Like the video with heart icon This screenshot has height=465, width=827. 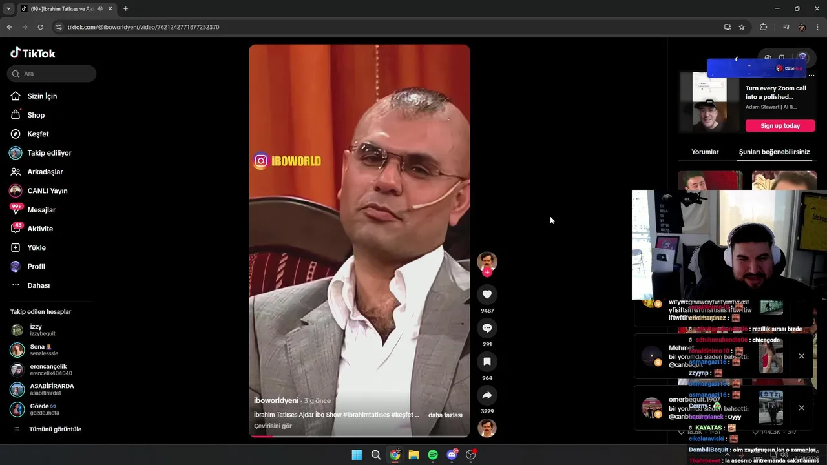click(x=487, y=294)
